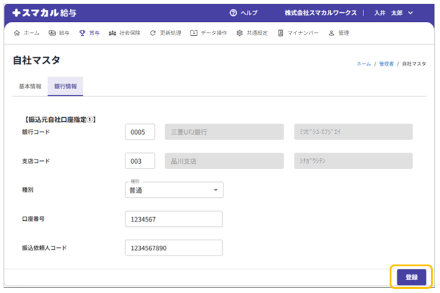Click the 共通設定 gear icon
Image resolution: width=440 pixels, height=293 pixels.
coord(240,33)
